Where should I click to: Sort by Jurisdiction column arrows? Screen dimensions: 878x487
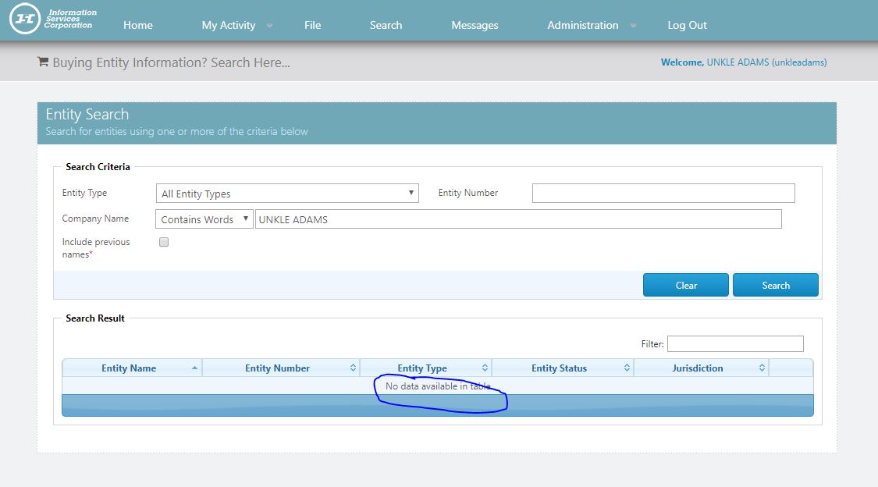pos(762,368)
